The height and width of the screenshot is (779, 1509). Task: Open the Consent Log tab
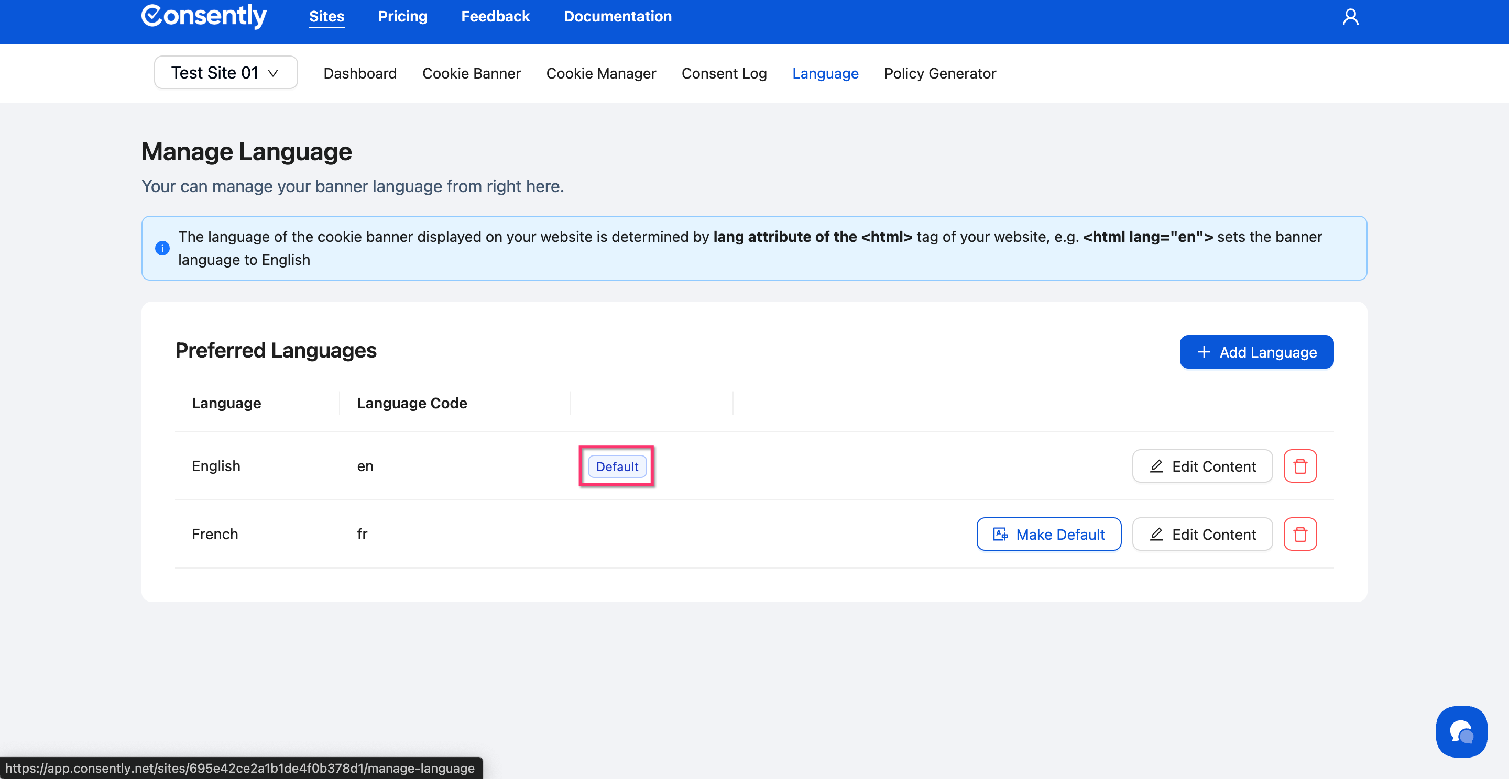pyautogui.click(x=724, y=73)
